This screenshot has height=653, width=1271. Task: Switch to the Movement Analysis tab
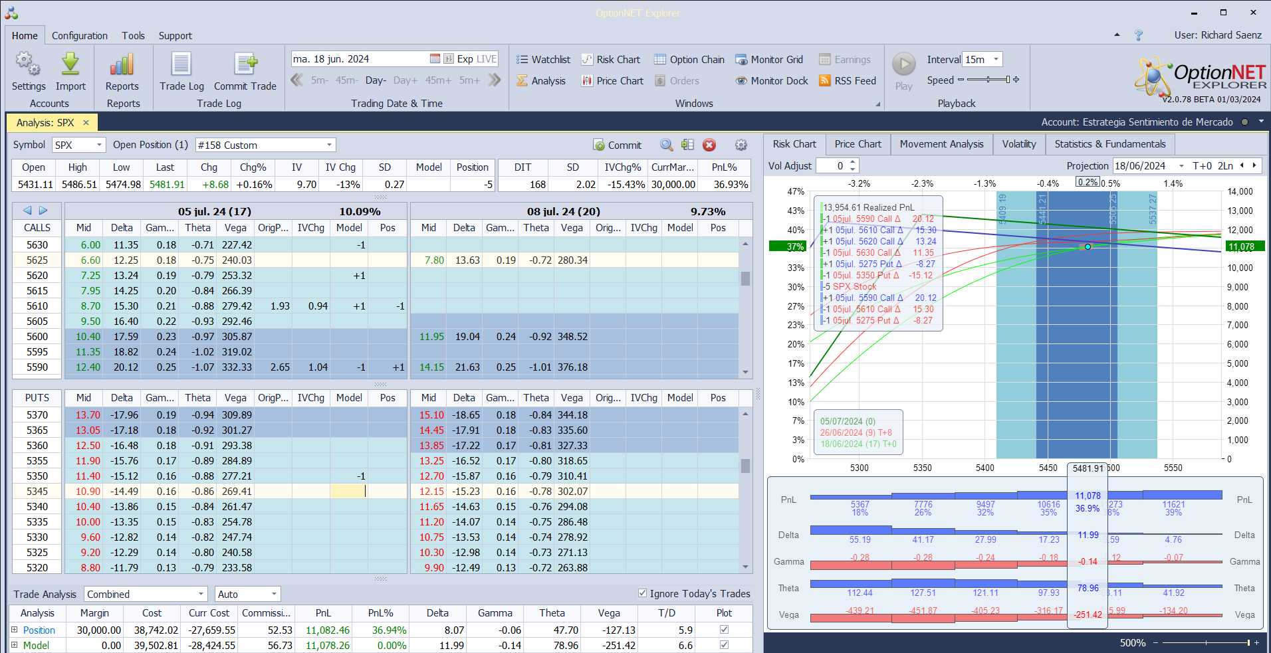tap(941, 144)
